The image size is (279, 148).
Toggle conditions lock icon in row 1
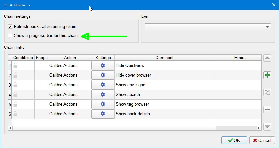coord(15,65)
